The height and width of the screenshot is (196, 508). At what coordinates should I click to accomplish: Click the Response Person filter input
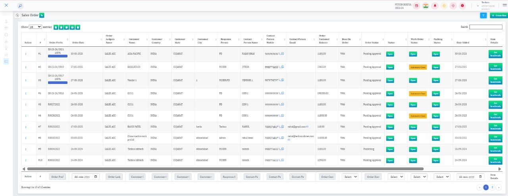(x=229, y=177)
